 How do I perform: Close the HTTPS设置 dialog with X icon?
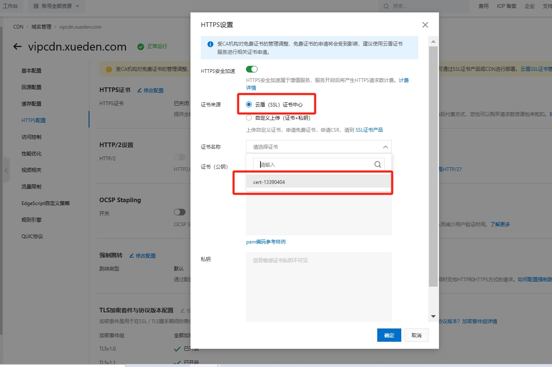click(x=425, y=25)
